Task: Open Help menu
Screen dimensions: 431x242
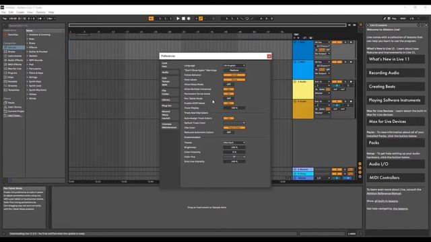Action: (51, 12)
